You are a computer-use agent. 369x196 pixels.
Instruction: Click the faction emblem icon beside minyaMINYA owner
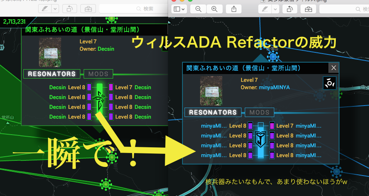[330, 83]
